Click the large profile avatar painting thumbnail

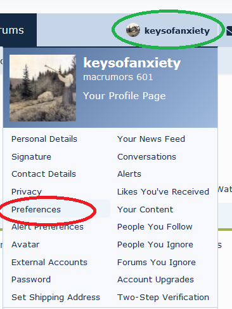tap(42, 88)
